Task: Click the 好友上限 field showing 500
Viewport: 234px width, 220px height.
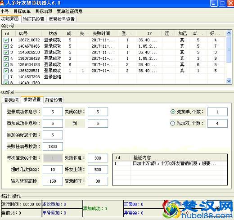Action: click(x=98, y=170)
